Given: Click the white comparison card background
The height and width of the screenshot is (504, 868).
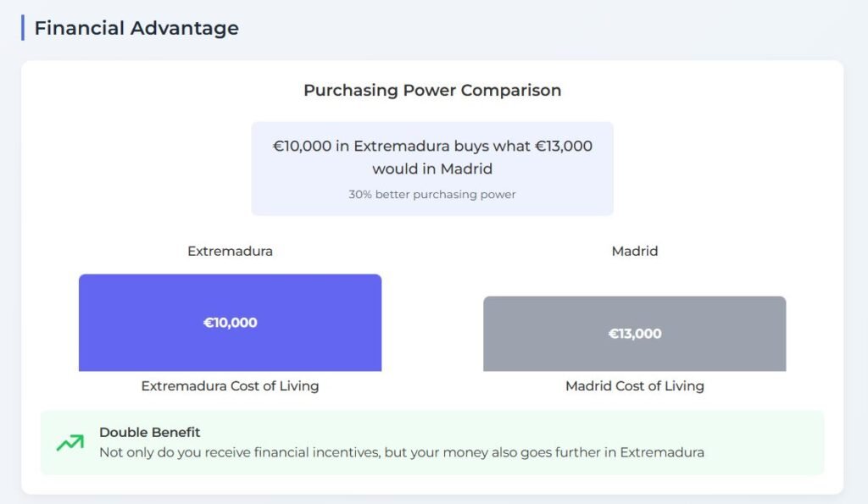Looking at the screenshot, I should 432,277.
